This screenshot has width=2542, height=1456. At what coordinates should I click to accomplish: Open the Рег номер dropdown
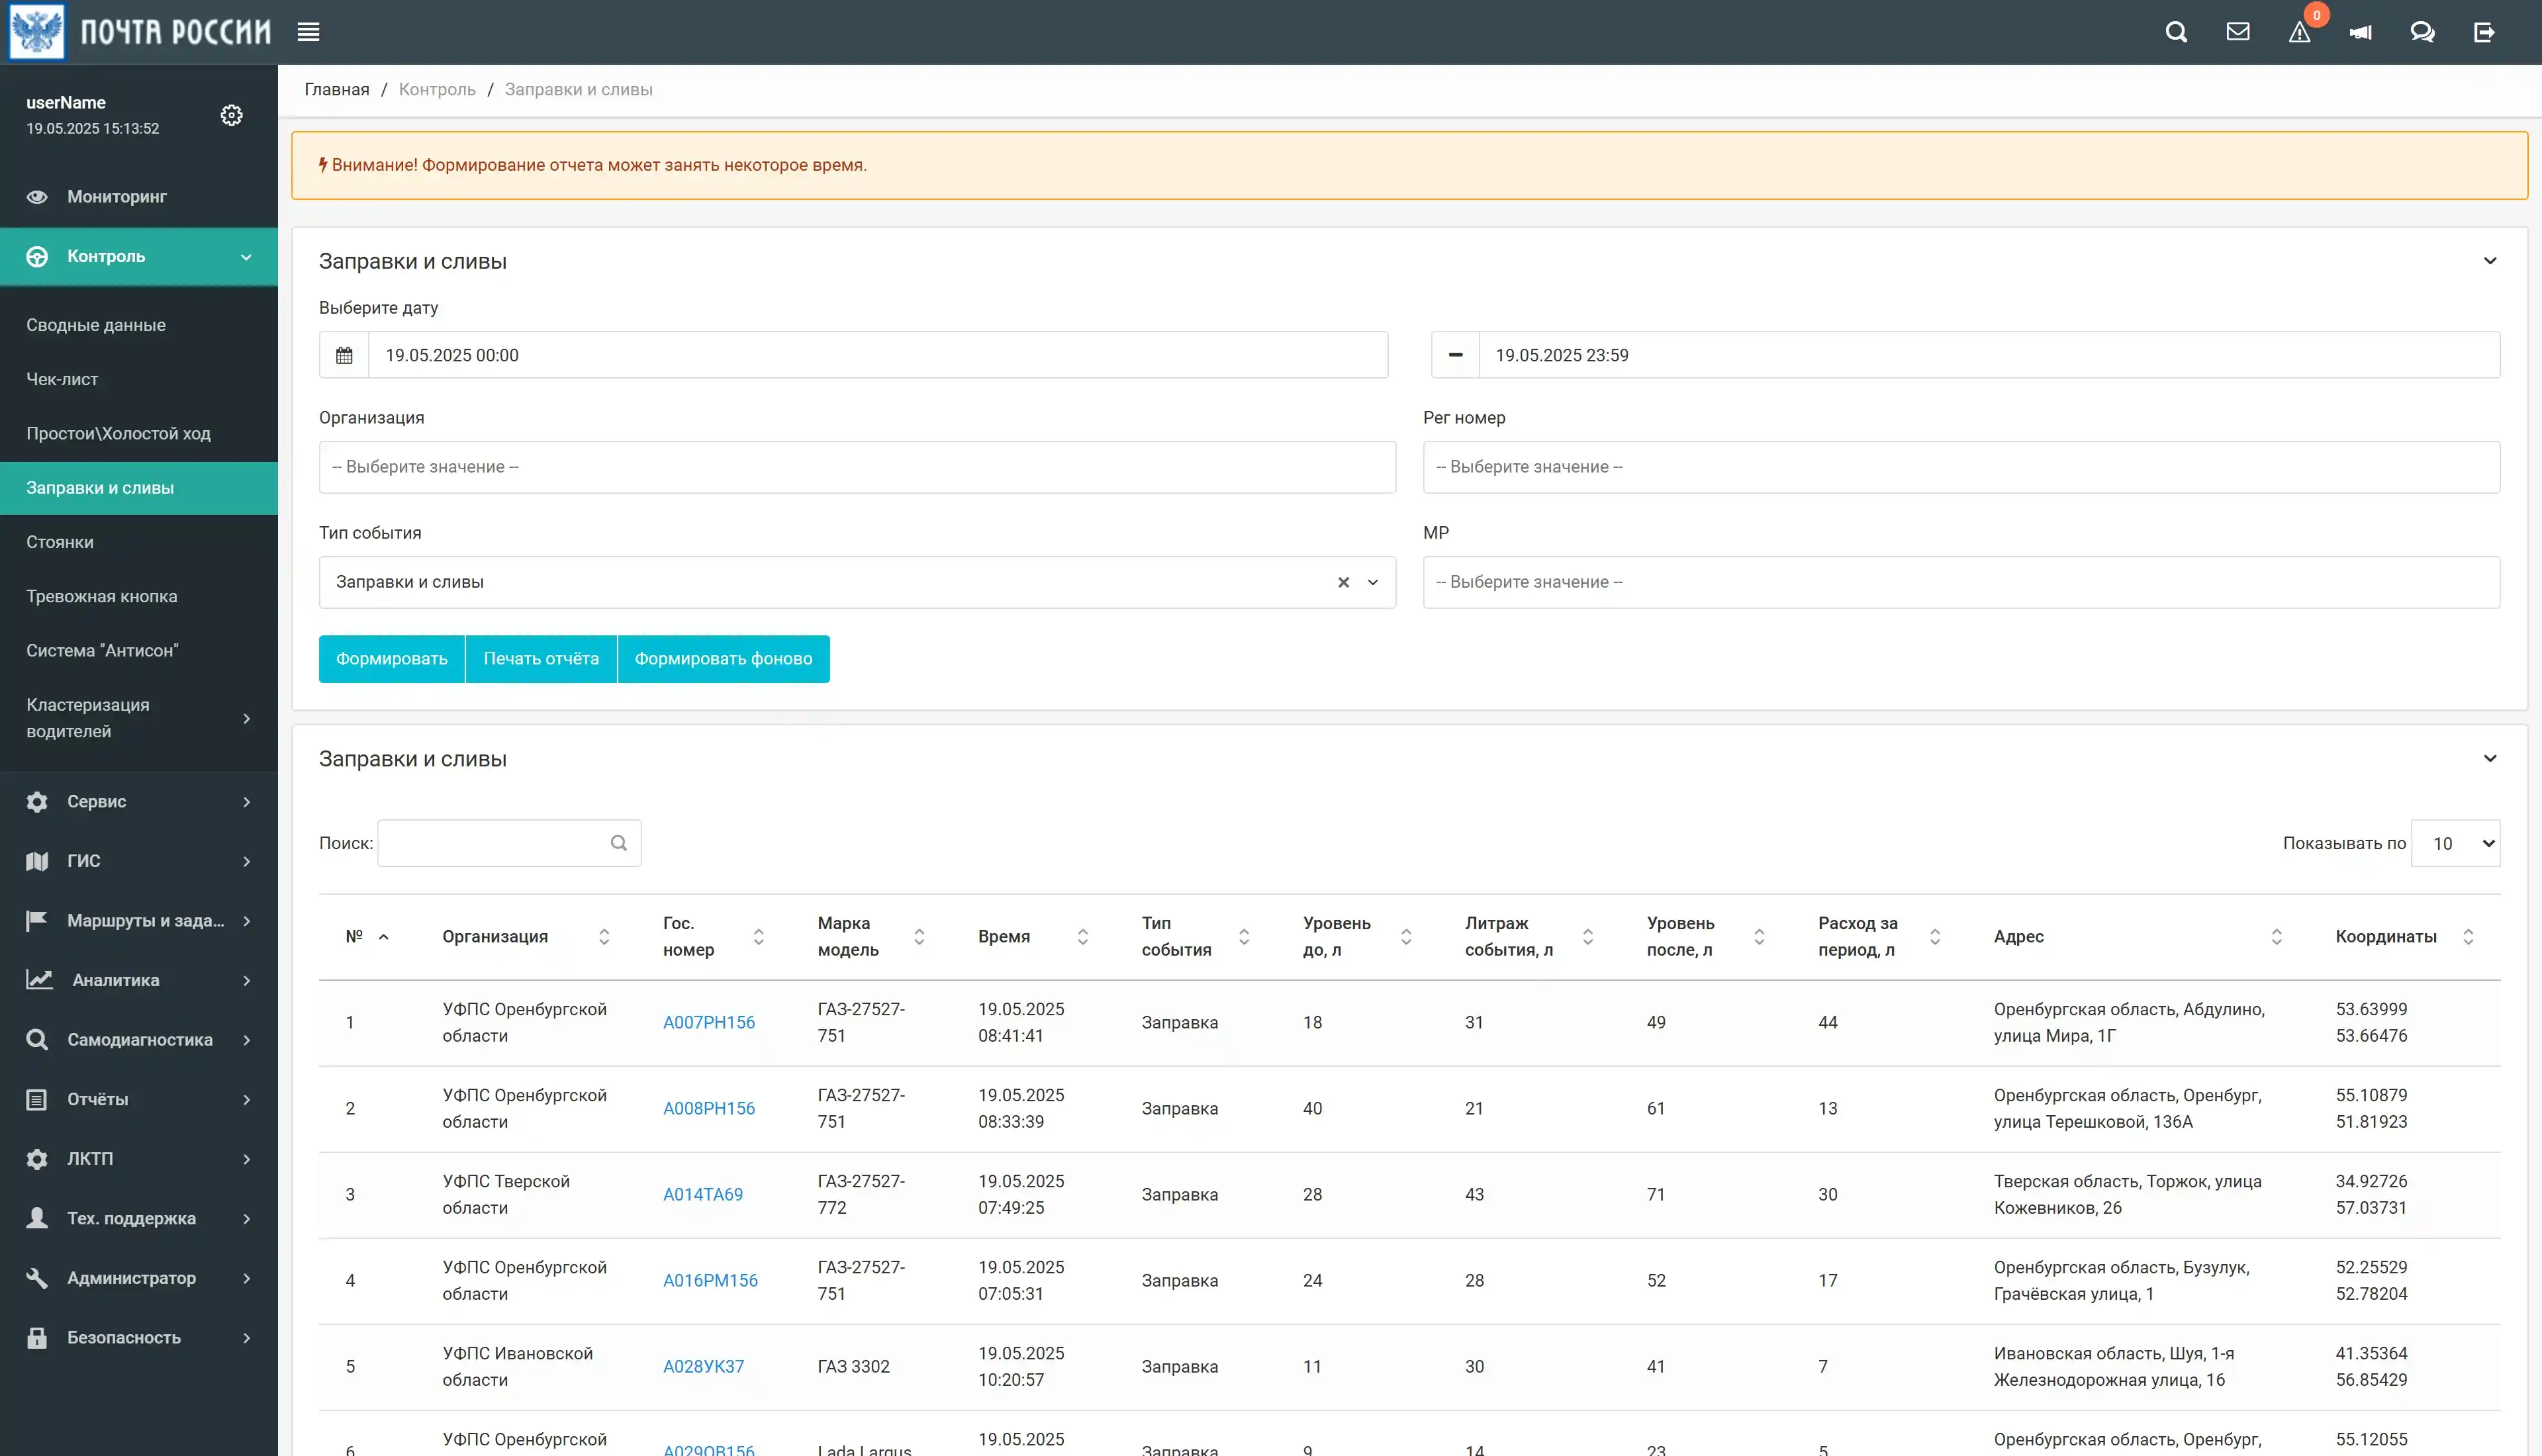point(1961,467)
